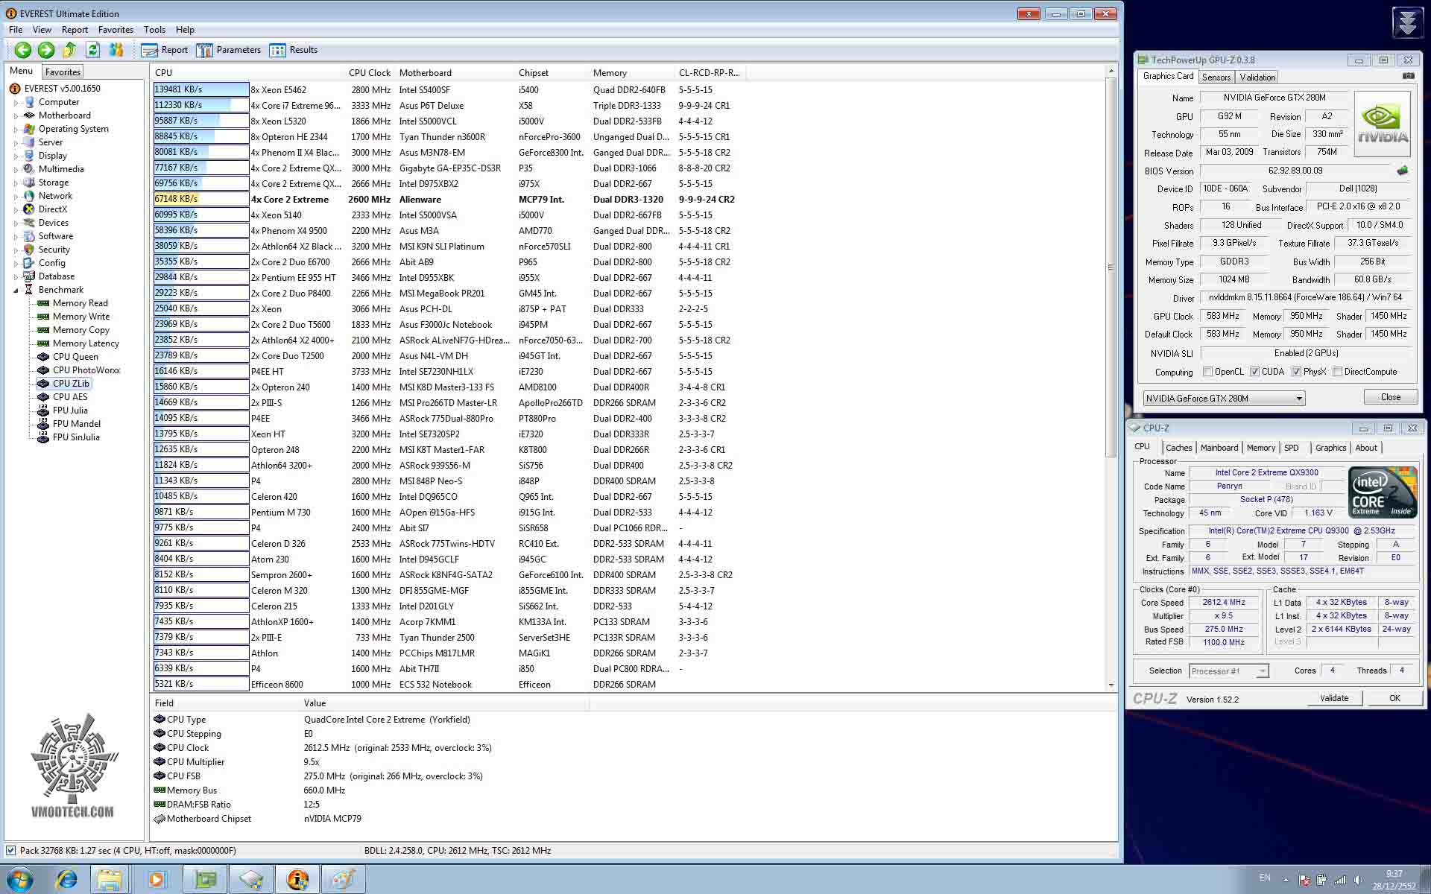Click the green Forward arrow toolbar icon
The image size is (1431, 894).
coord(46,50)
